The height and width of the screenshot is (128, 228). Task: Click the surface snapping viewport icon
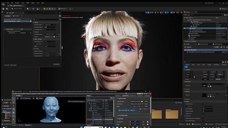158,13
